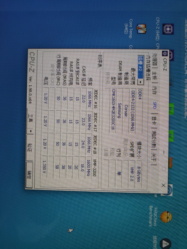This screenshot has height=249, width=187.
Task: Minimize the CPU-Z window
Action: (164, 152)
